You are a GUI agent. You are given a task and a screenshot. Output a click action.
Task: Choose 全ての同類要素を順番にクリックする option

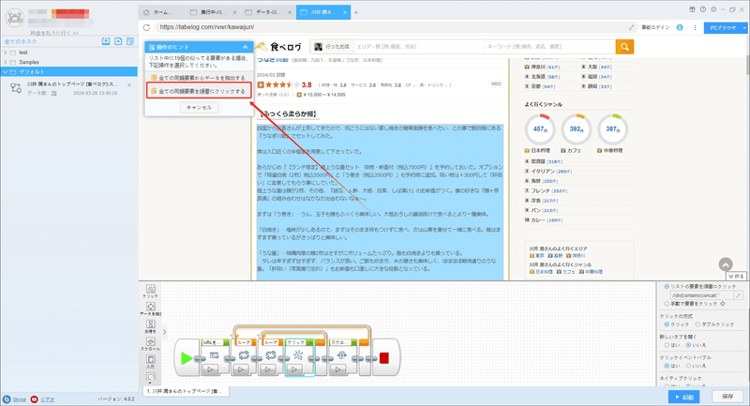pyautogui.click(x=199, y=91)
